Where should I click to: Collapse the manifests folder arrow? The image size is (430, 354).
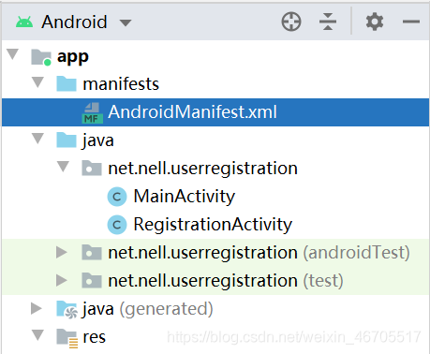click(37, 82)
